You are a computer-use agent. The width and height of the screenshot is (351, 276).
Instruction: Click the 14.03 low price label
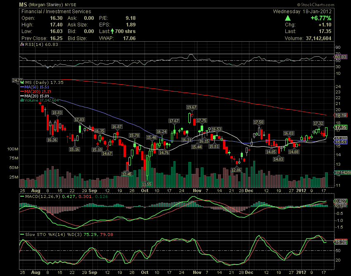(278, 159)
